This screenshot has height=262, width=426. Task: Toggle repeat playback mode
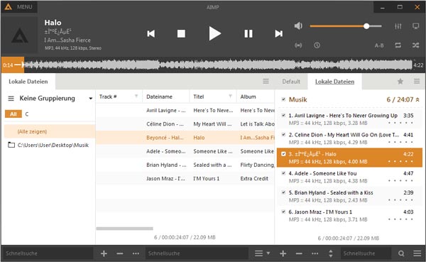[398, 45]
